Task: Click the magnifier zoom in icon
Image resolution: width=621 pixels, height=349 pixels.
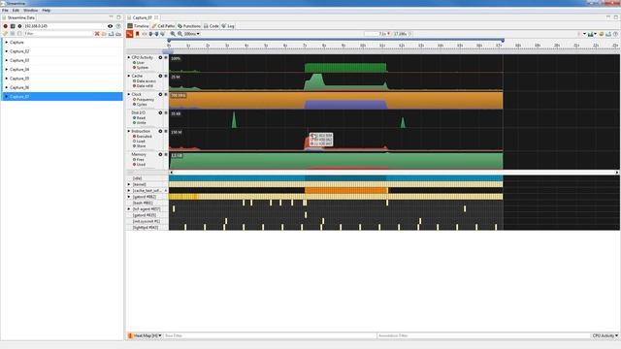Action: coord(173,34)
